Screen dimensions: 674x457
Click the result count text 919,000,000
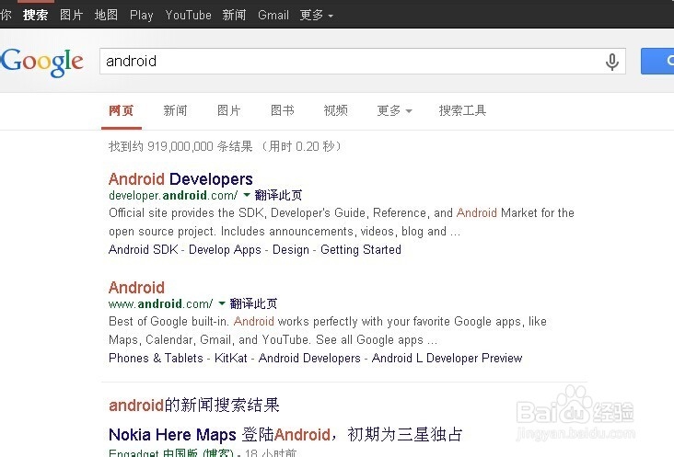[180, 146]
